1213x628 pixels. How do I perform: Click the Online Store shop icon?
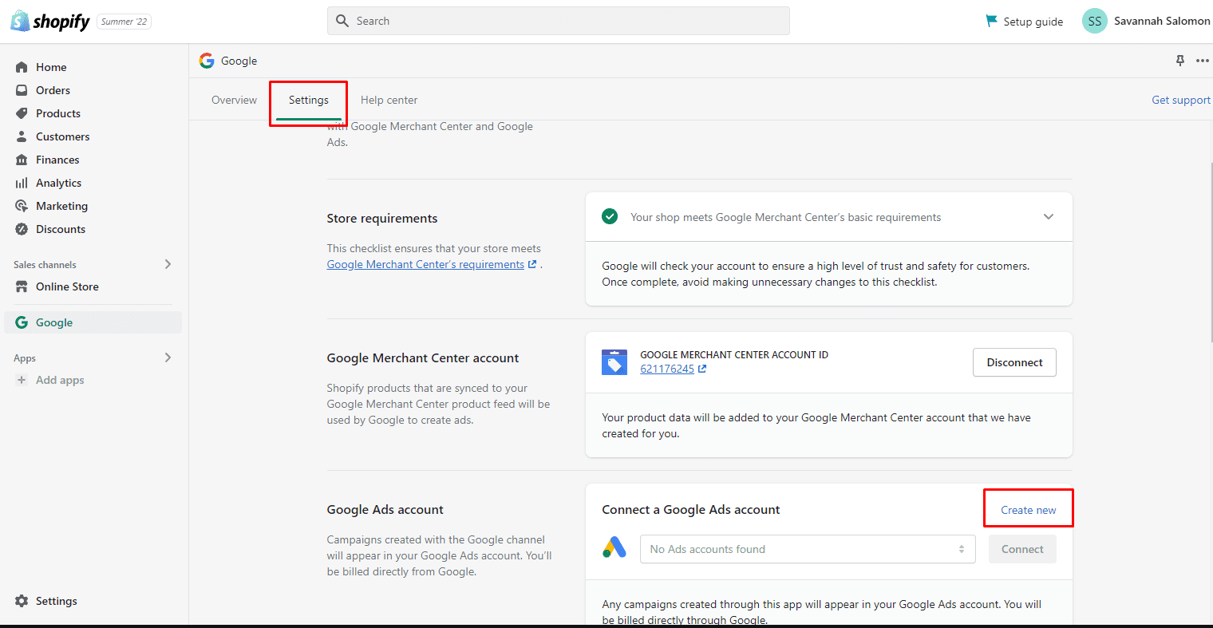click(x=22, y=286)
